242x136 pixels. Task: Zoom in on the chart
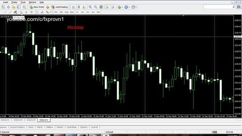pyautogui.click(x=90, y=7)
